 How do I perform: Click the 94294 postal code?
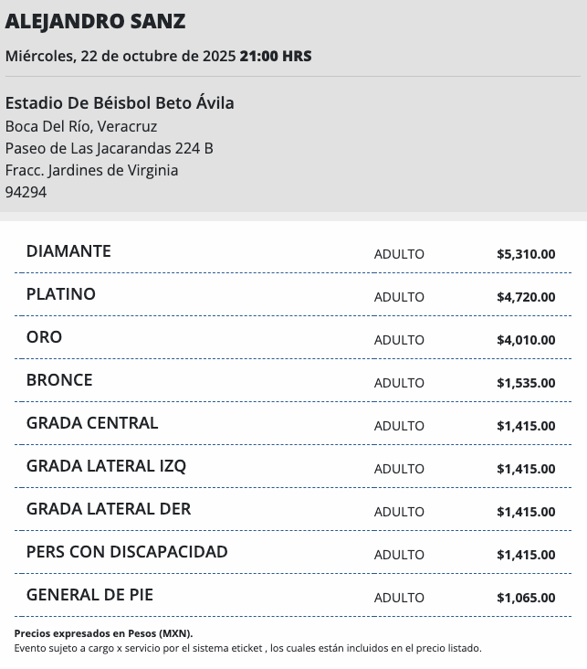[x=26, y=192]
